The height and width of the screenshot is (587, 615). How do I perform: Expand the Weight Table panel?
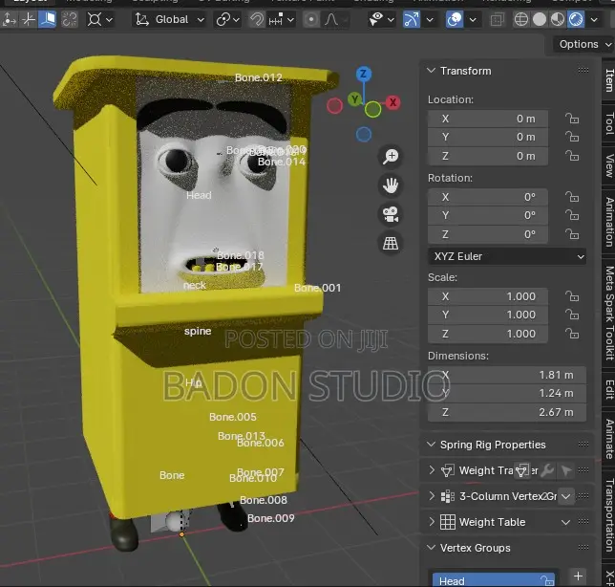pyautogui.click(x=432, y=522)
